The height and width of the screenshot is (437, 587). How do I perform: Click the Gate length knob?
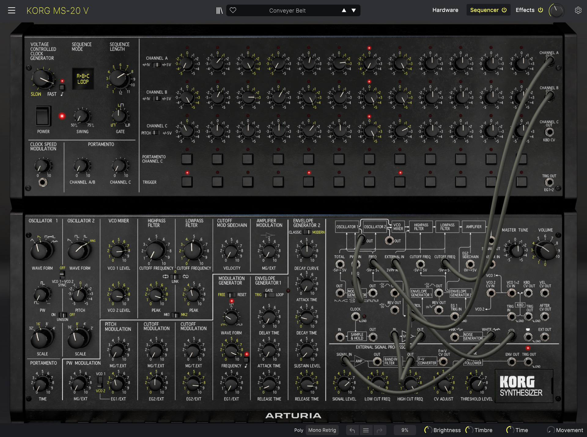point(120,116)
